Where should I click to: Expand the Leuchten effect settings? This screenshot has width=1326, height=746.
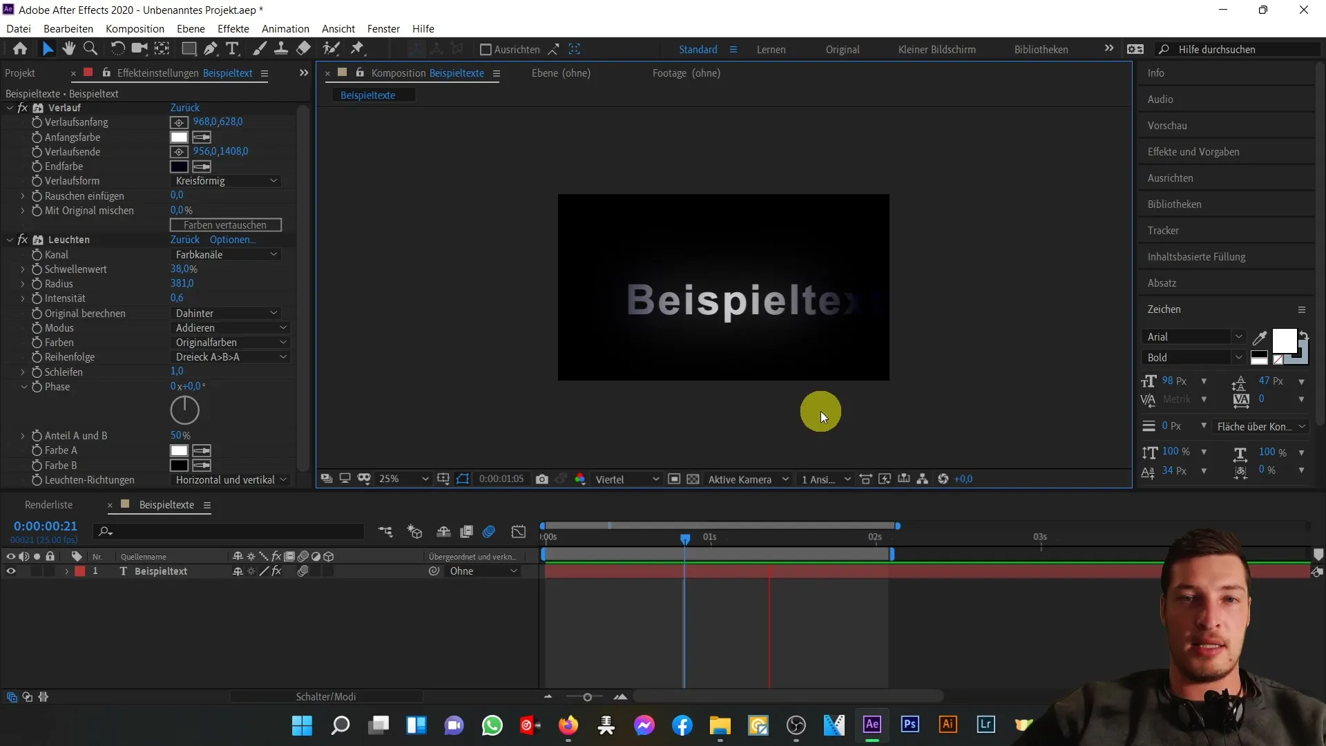pyautogui.click(x=8, y=238)
